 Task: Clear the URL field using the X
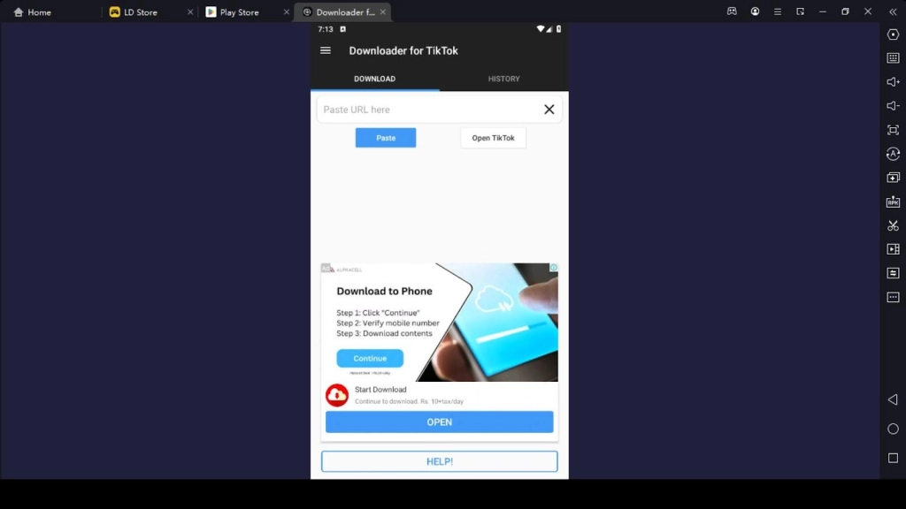pos(549,109)
